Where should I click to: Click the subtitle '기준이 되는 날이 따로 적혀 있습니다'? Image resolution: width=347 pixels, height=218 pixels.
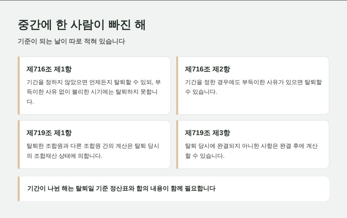tap(71, 41)
